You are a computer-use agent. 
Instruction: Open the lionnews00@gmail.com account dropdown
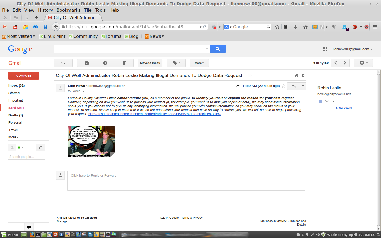pyautogui.click(x=353, y=49)
